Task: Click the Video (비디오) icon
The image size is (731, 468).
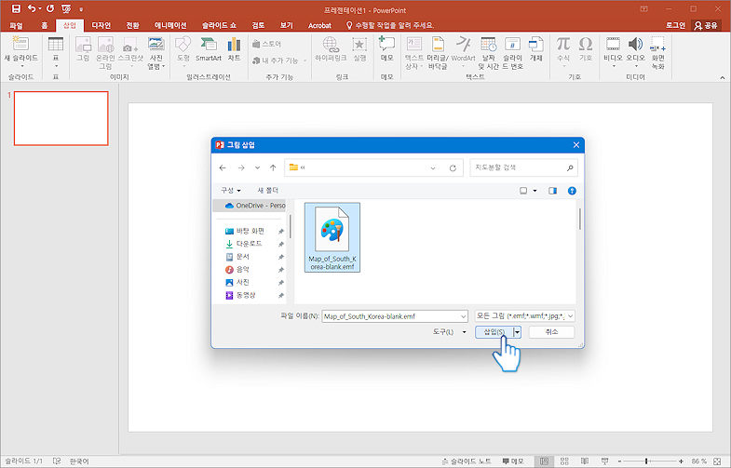Action: 613,44
